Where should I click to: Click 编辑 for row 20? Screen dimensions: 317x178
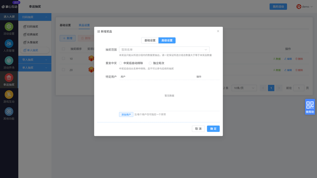[x=288, y=70]
